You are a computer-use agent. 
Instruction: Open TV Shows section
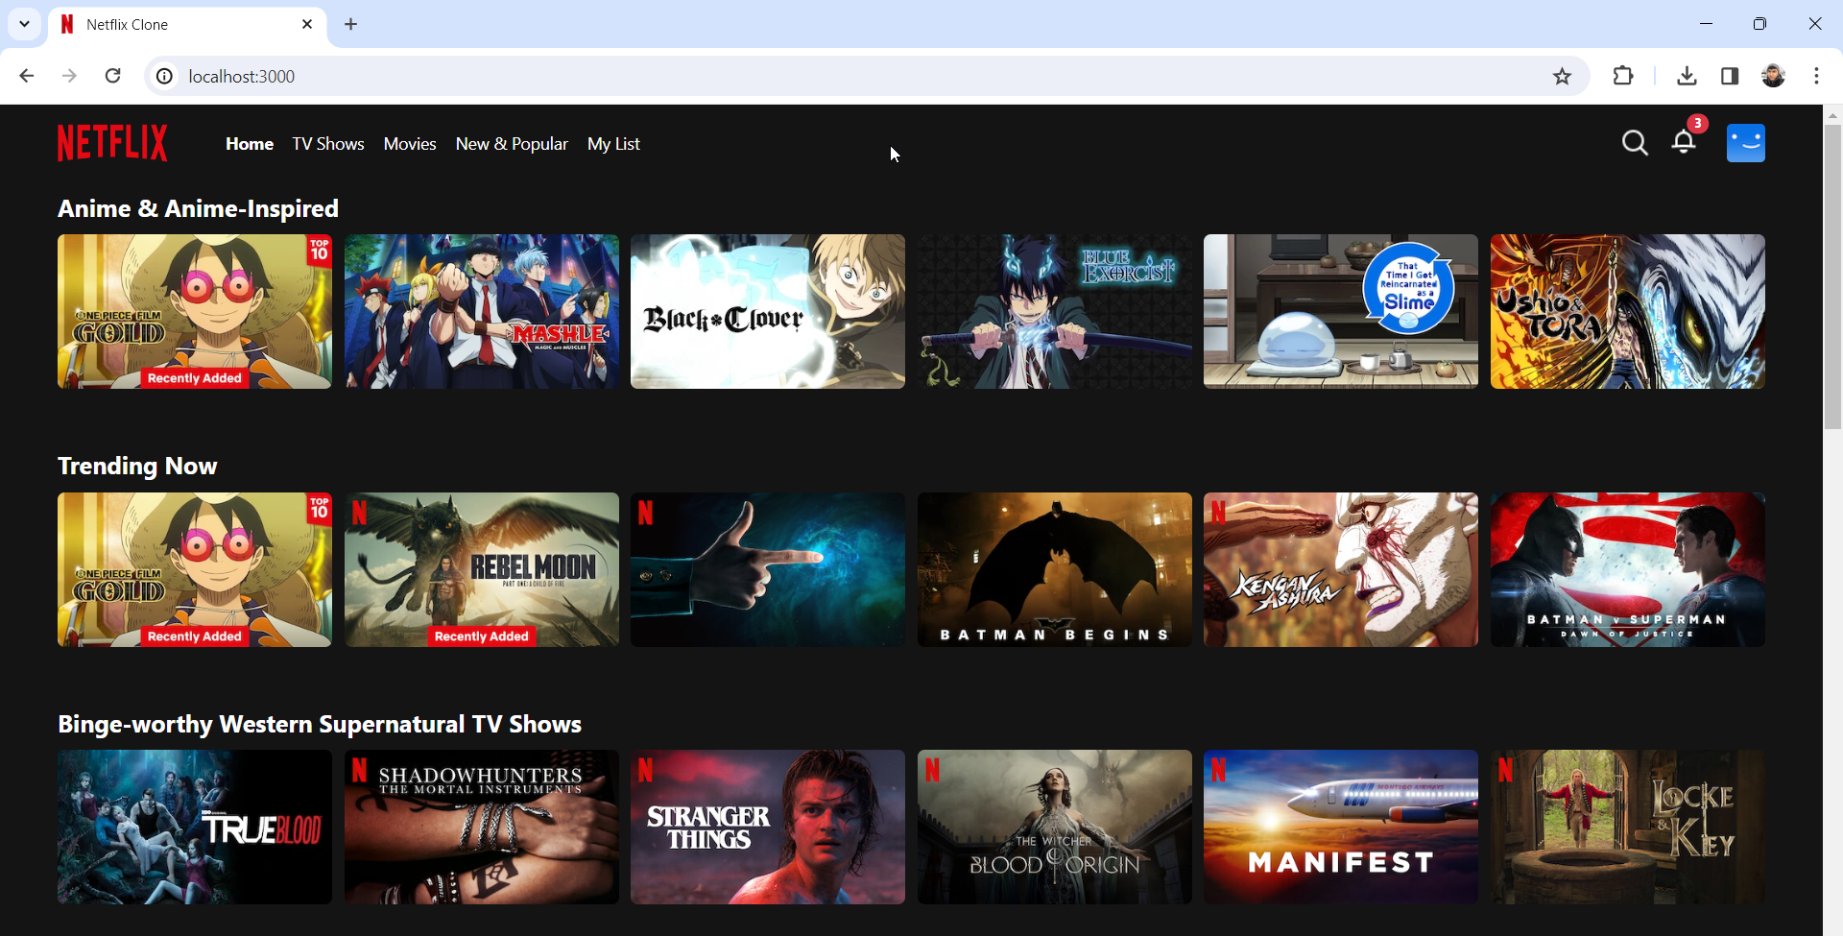(328, 144)
